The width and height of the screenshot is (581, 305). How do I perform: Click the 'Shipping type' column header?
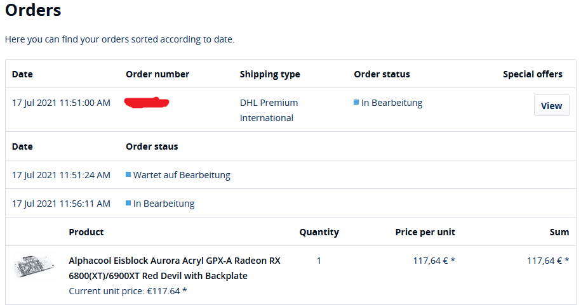[270, 74]
